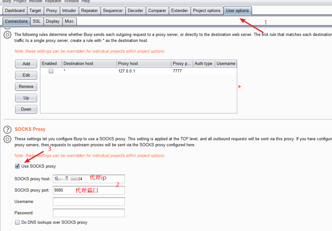Open the upstream proxy settings gear icon
The image size is (332, 231).
tap(8, 35)
